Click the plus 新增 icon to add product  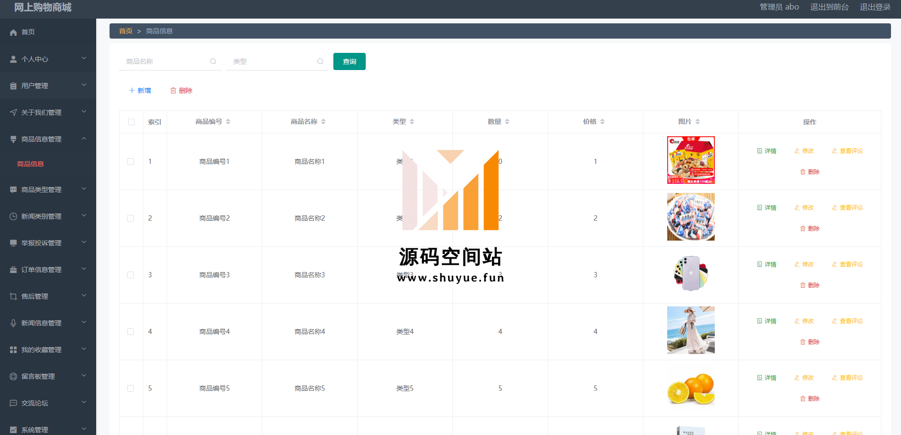coord(132,91)
